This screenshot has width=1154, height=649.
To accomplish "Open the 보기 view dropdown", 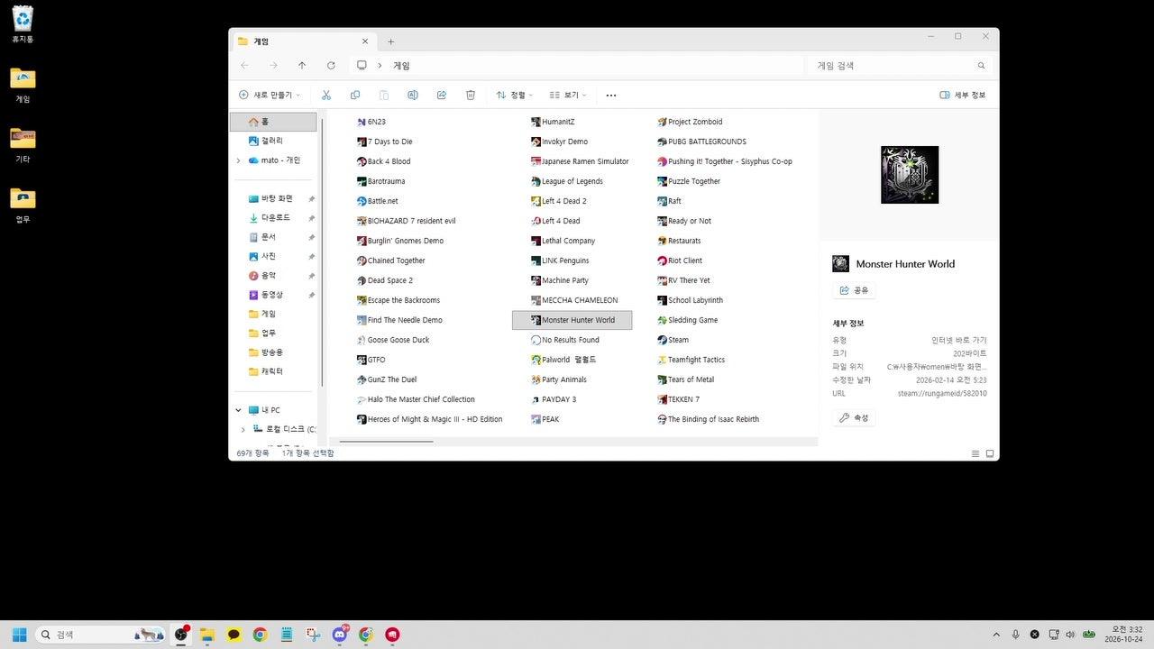I will click(568, 95).
